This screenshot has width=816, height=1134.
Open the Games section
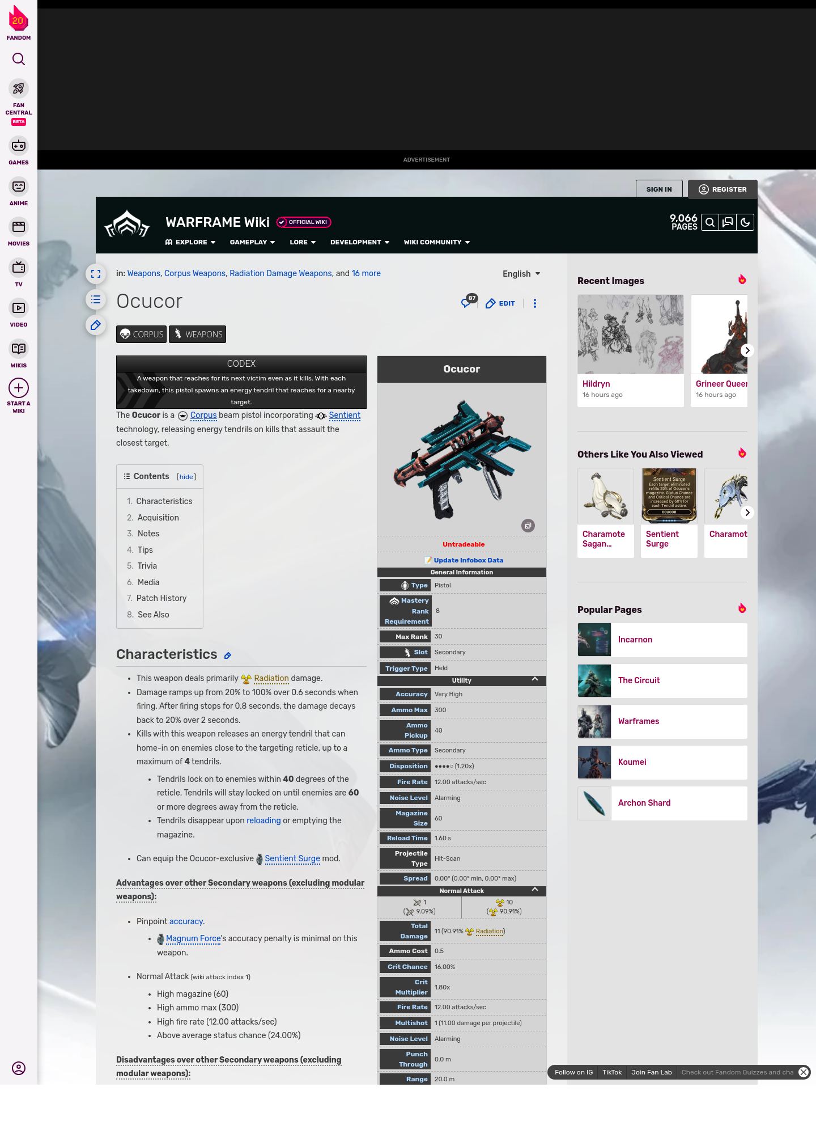19,151
